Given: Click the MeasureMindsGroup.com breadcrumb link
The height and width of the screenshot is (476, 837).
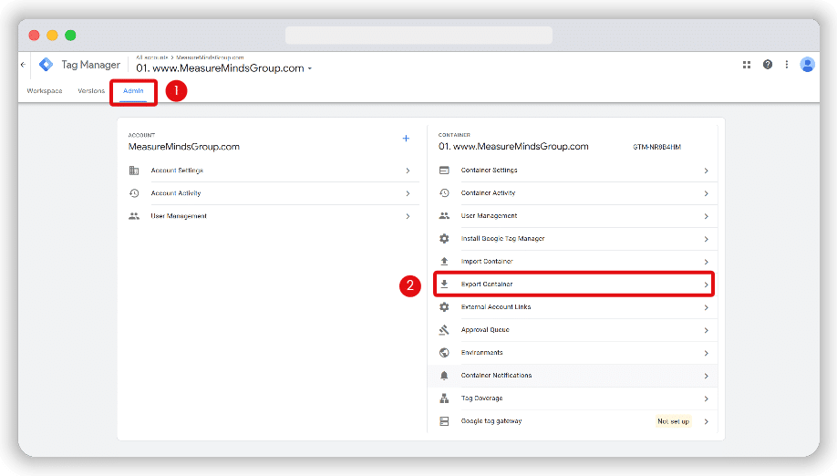Looking at the screenshot, I should (x=210, y=57).
